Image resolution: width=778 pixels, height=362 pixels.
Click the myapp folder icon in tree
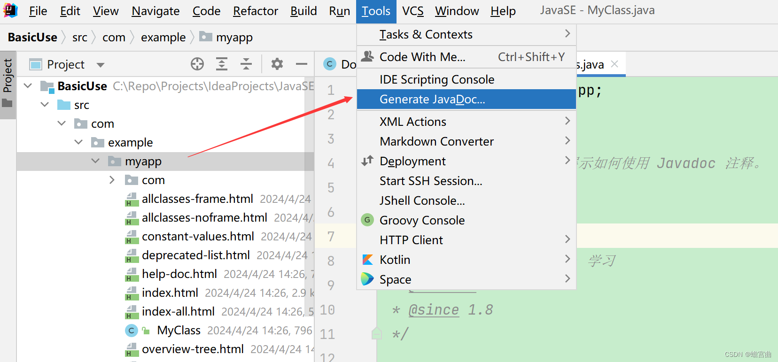click(115, 162)
